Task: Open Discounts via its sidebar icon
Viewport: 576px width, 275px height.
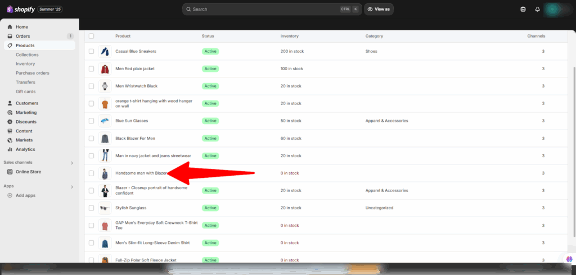Action: pyautogui.click(x=10, y=122)
